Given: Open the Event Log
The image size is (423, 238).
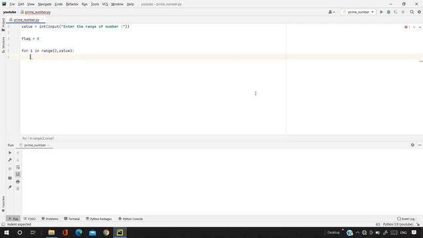Looking at the screenshot, I should (406, 219).
